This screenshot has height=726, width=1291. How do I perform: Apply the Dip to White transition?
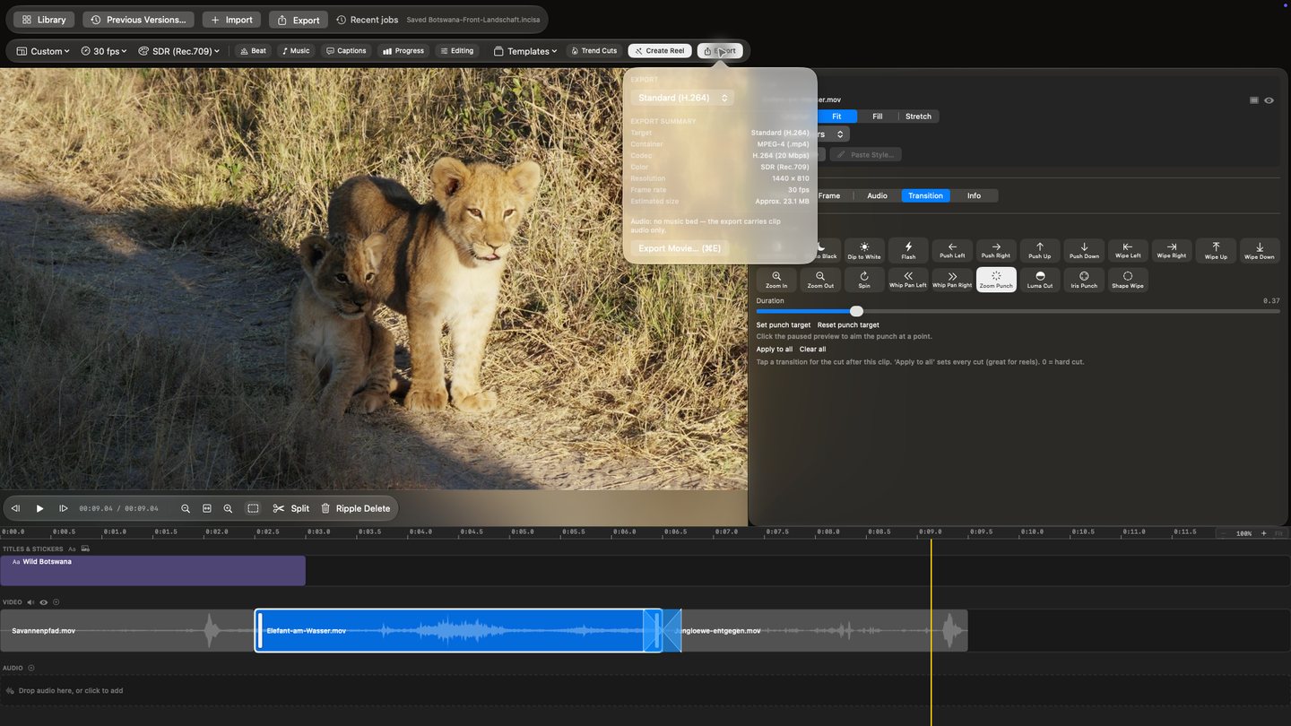click(864, 250)
